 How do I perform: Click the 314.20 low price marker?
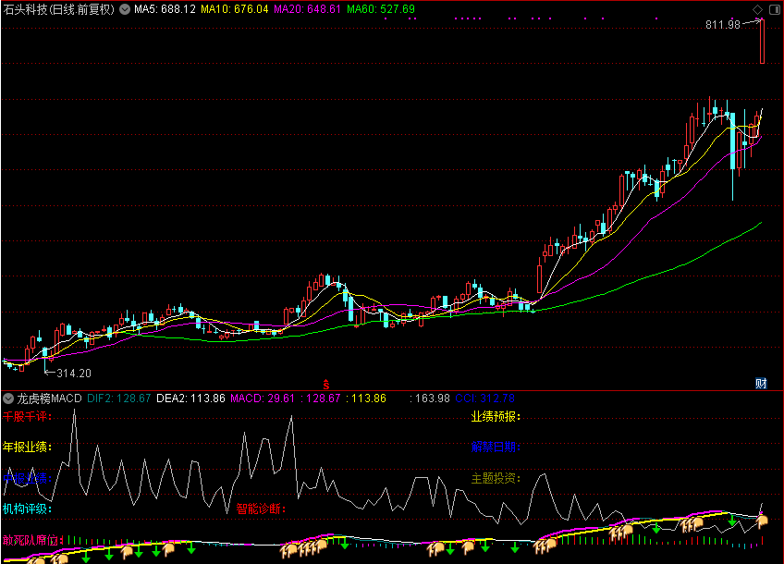click(x=74, y=374)
